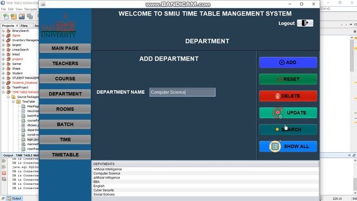The width and height of the screenshot is (357, 201).
Task: Switch to NetBeans Projects tab
Action: click(8, 26)
